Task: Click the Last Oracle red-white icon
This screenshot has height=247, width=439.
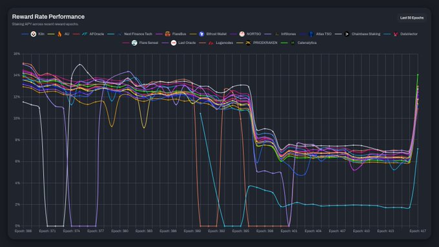Action: coord(174,43)
